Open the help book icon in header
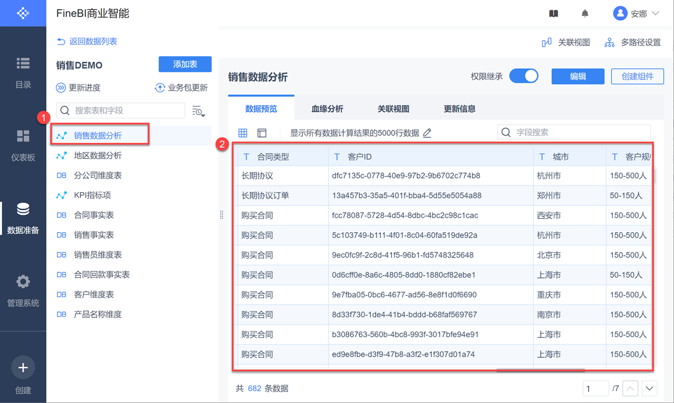Viewport: 674px width, 403px height. pyautogui.click(x=554, y=13)
